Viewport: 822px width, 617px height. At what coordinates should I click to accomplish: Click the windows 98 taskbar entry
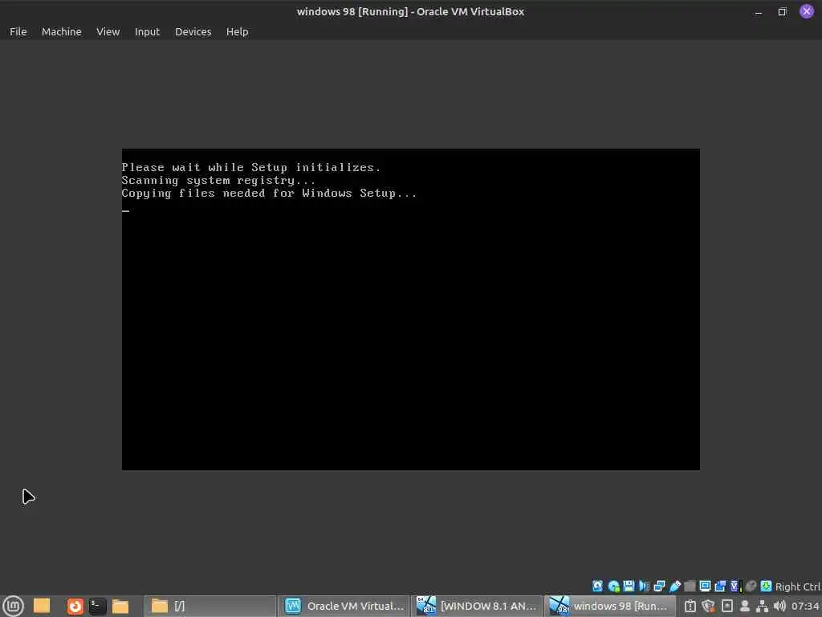coord(610,606)
